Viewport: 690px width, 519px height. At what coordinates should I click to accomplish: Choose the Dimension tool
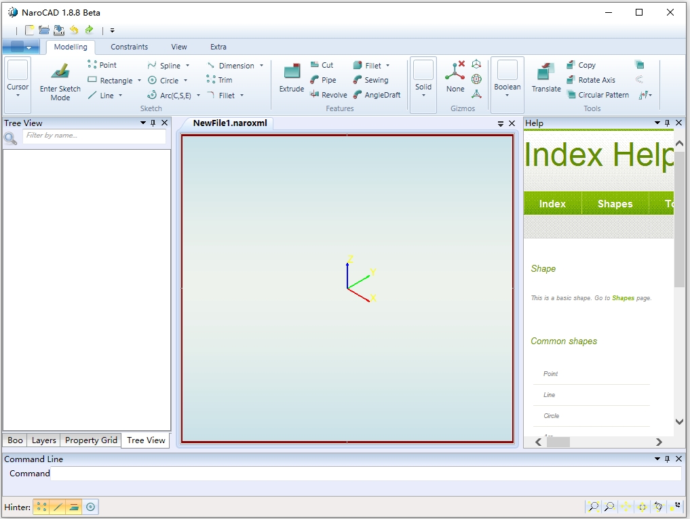tap(231, 66)
